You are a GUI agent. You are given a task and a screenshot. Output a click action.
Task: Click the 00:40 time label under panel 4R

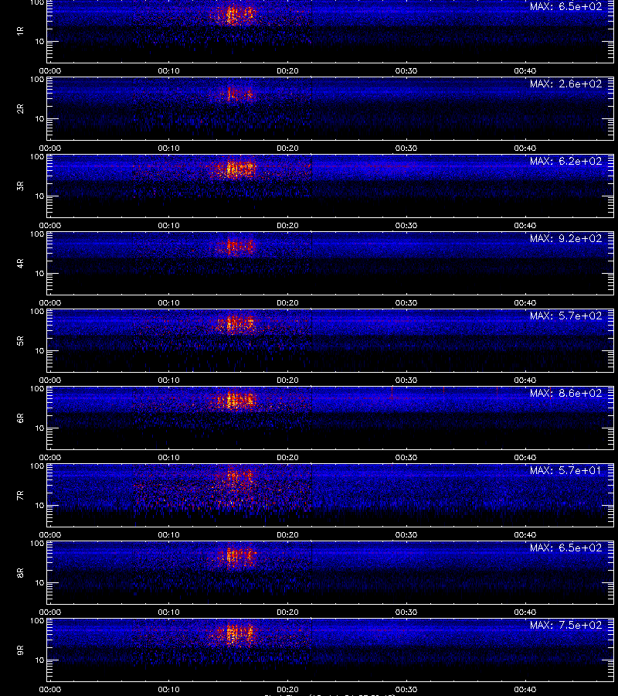pyautogui.click(x=525, y=302)
